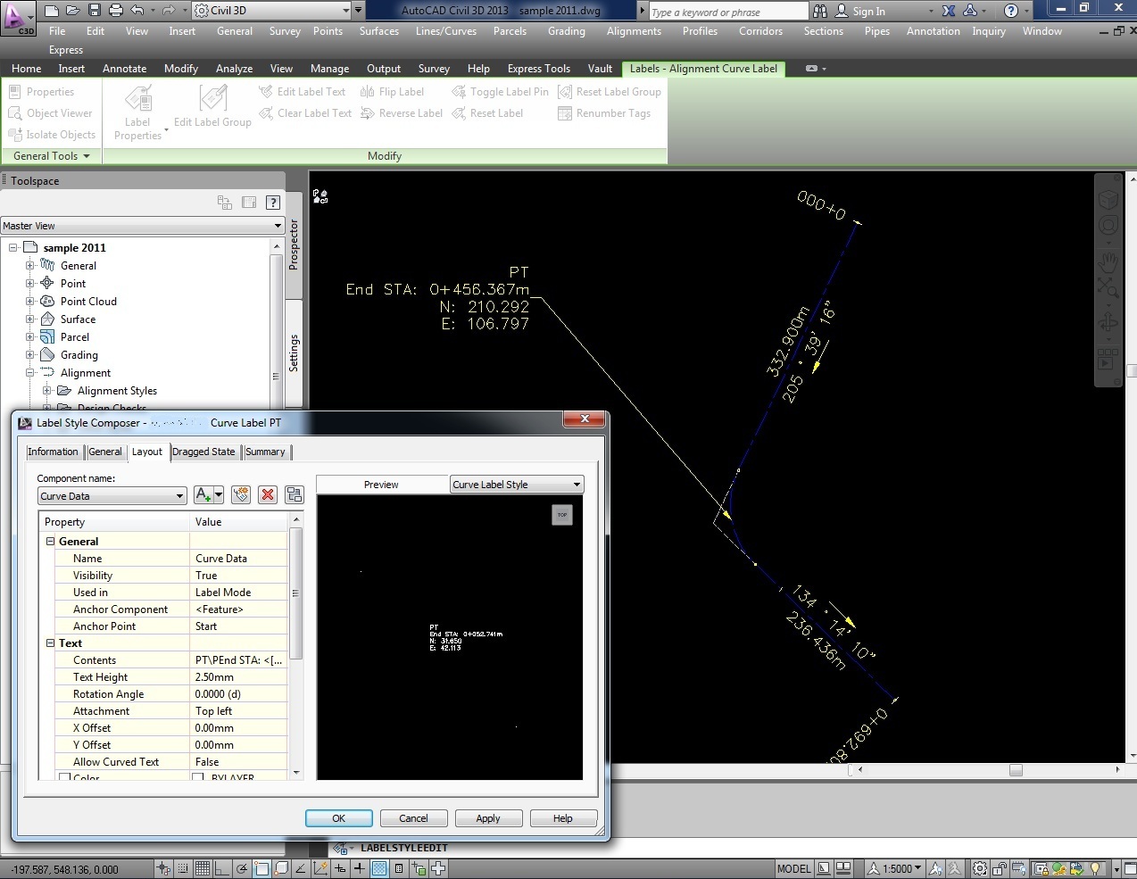Click the red delete component icon
Viewport: 1137px width, 879px height.
click(x=268, y=494)
